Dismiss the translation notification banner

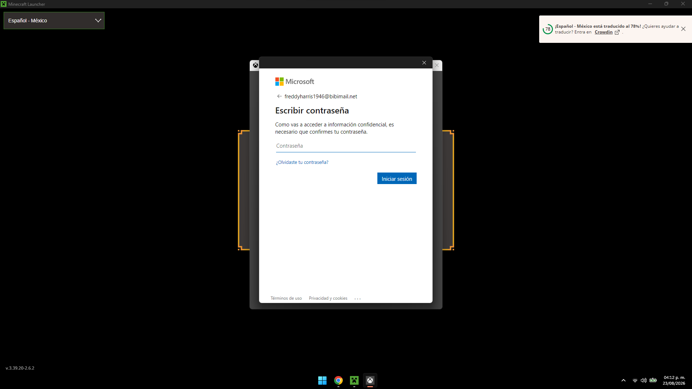683,29
